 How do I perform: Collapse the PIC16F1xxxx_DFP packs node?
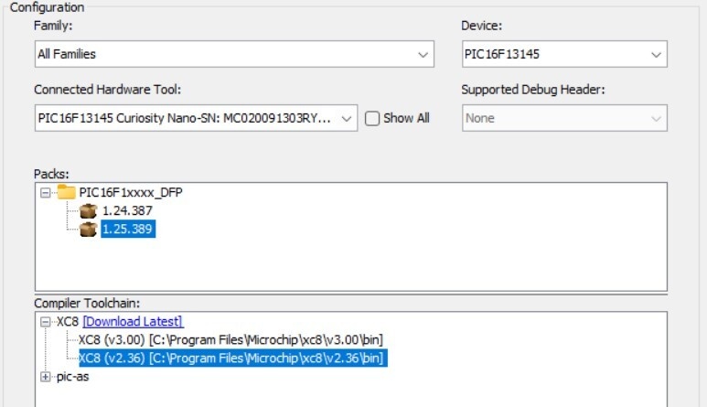[x=45, y=193]
